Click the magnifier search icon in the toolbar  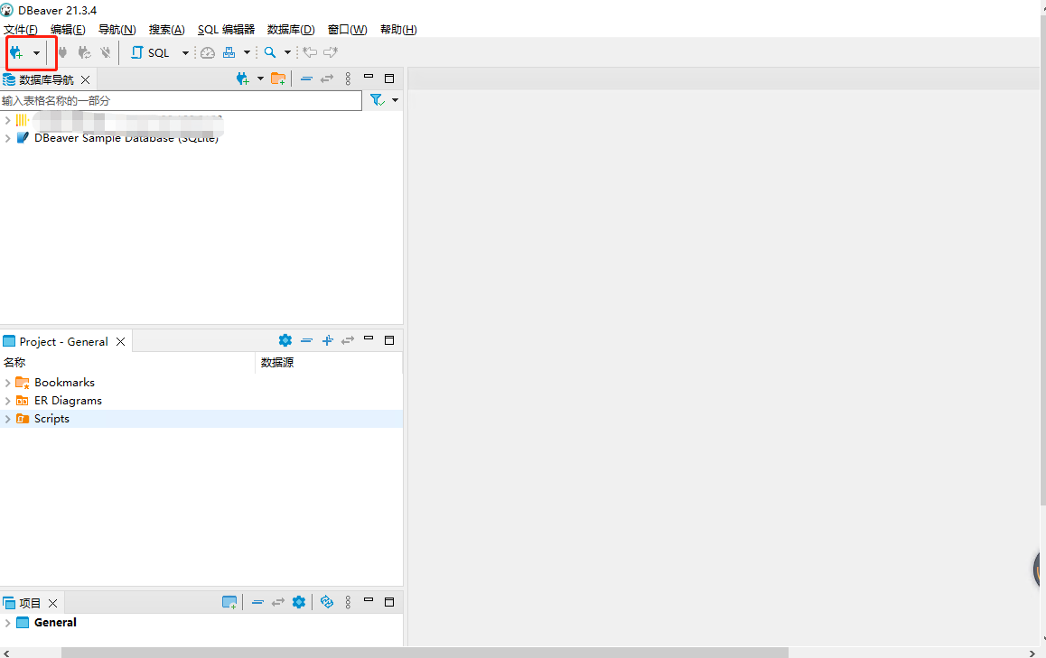(x=270, y=52)
